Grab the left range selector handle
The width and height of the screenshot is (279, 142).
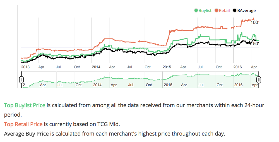pyautogui.click(x=21, y=80)
